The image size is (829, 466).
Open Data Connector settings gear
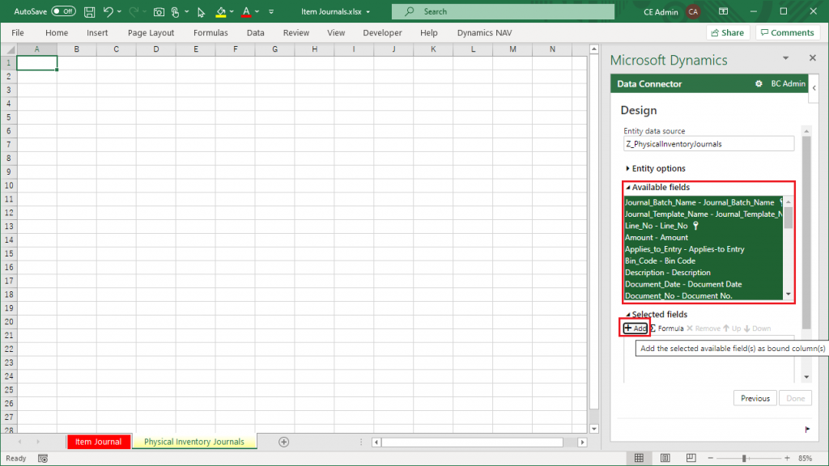click(x=759, y=83)
